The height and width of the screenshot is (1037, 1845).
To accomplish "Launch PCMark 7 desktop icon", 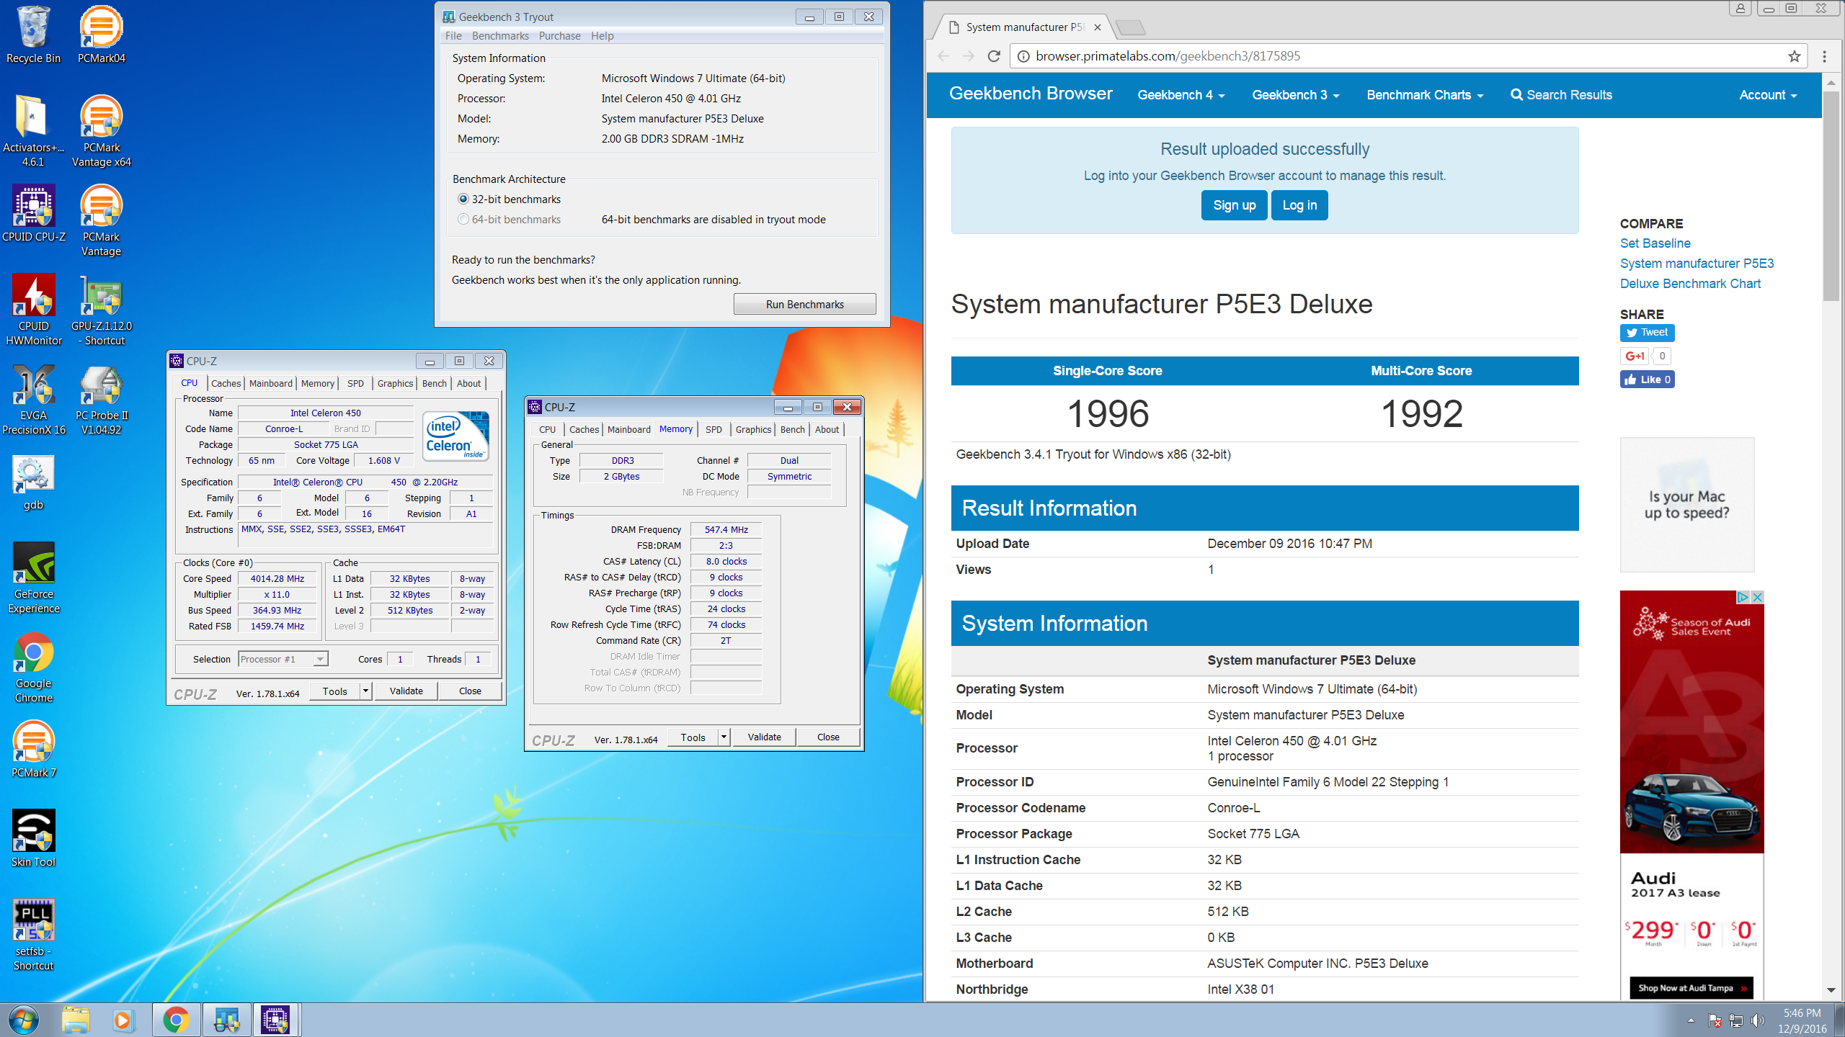I will [33, 749].
